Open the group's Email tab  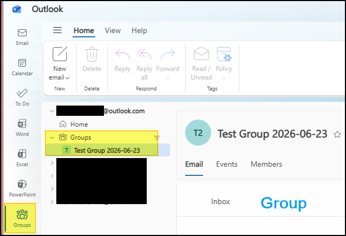pos(194,165)
